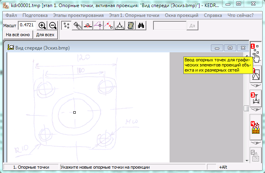Click the triangle construction tool icon

(120, 26)
